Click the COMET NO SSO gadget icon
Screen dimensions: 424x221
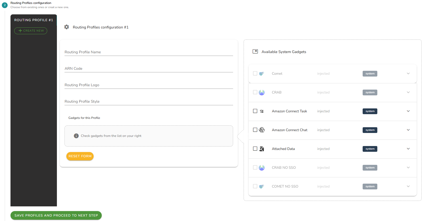(x=261, y=187)
